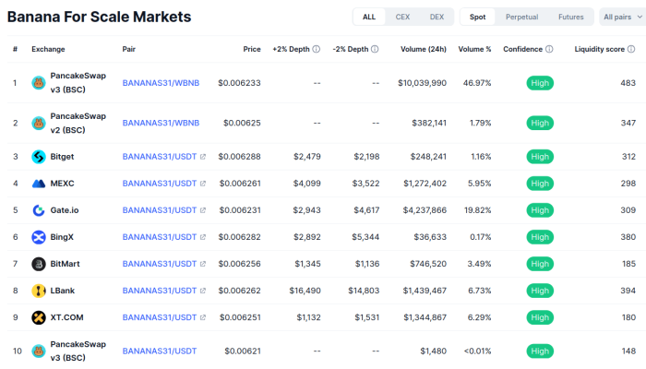Image resolution: width=646 pixels, height=369 pixels.
Task: Sort by the # rank column header
Action: click(x=16, y=49)
